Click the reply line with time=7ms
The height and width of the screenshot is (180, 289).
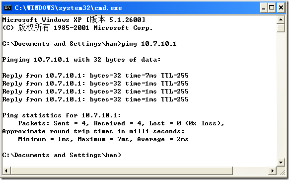coord(95,76)
